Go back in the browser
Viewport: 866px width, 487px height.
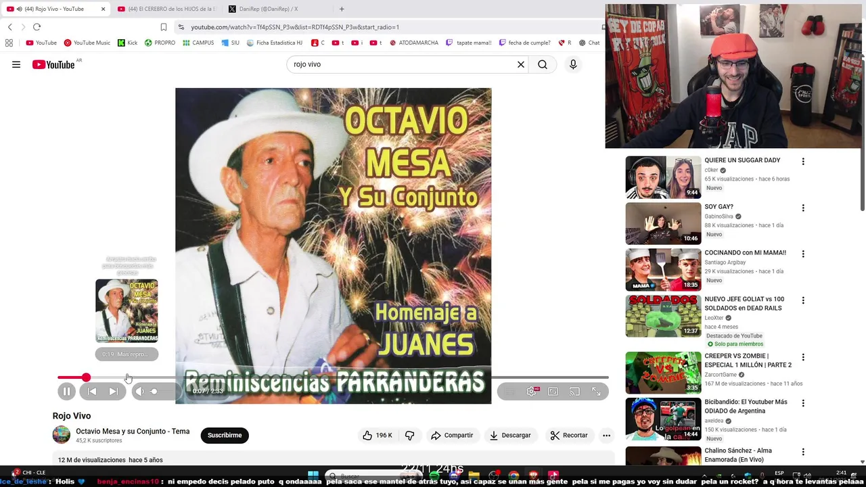pos(10,27)
